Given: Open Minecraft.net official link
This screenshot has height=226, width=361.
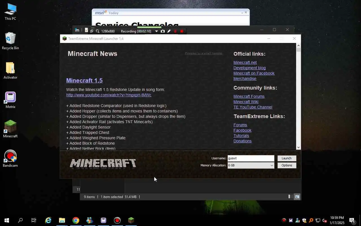Looking at the screenshot, I should 245,62.
